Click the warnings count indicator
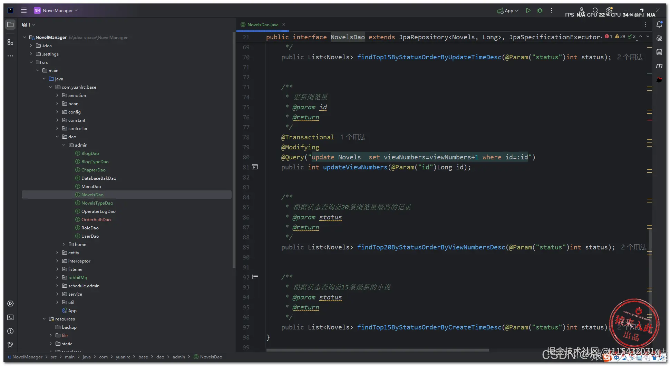 coord(620,36)
